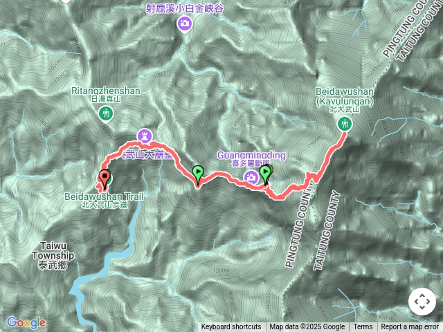The image size is (443, 332).
Task: Open the Terms link
Action: 363,327
